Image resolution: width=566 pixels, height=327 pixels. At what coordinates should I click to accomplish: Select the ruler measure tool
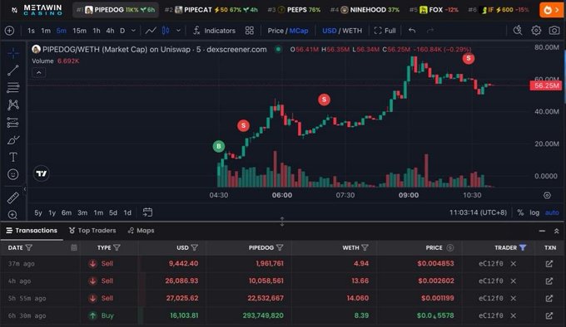coord(13,198)
